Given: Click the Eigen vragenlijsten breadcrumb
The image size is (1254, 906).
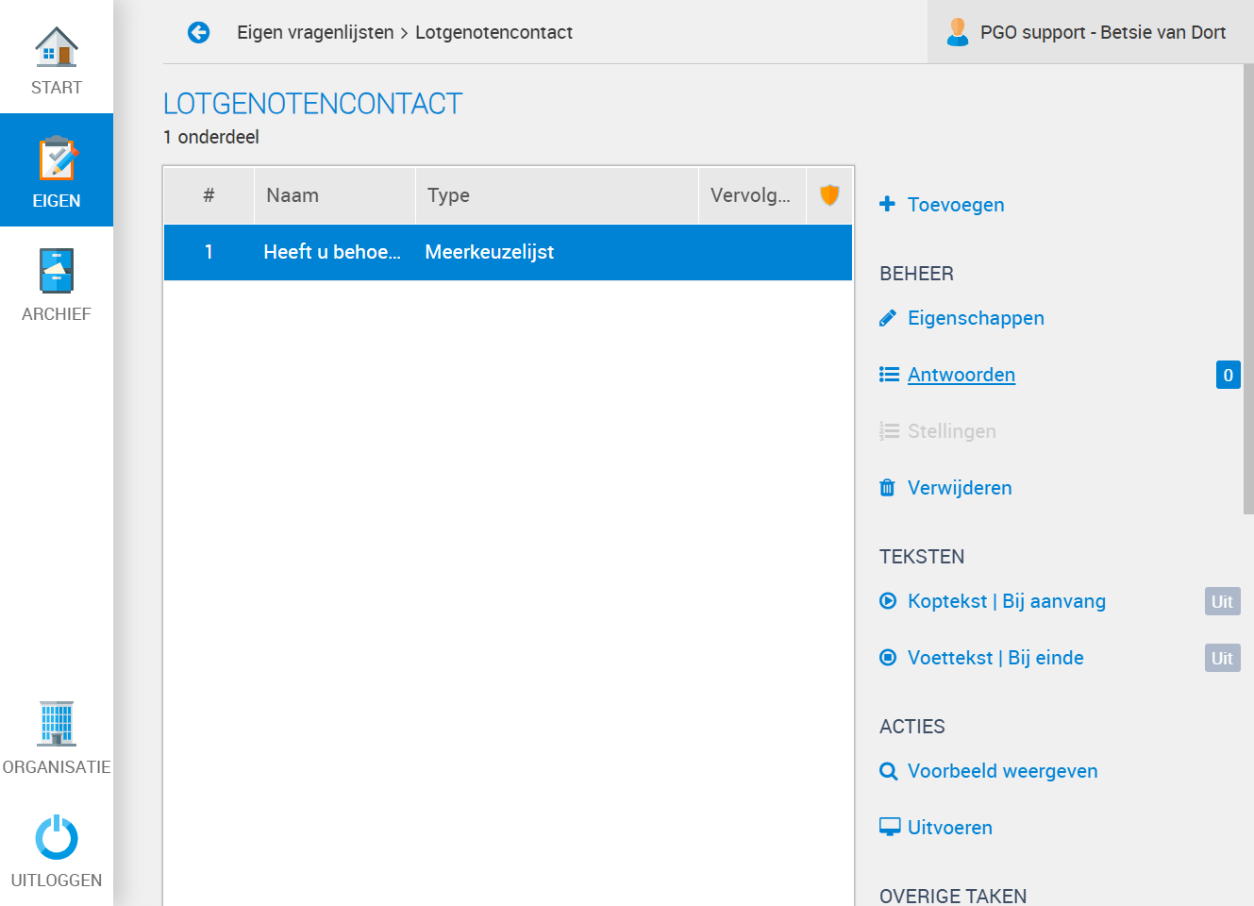Looking at the screenshot, I should pyautogui.click(x=315, y=32).
